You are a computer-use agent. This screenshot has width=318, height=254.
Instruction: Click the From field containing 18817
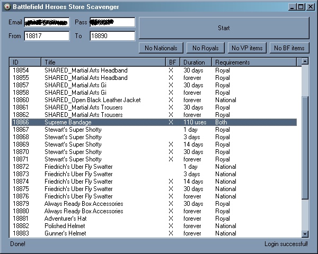(47, 36)
